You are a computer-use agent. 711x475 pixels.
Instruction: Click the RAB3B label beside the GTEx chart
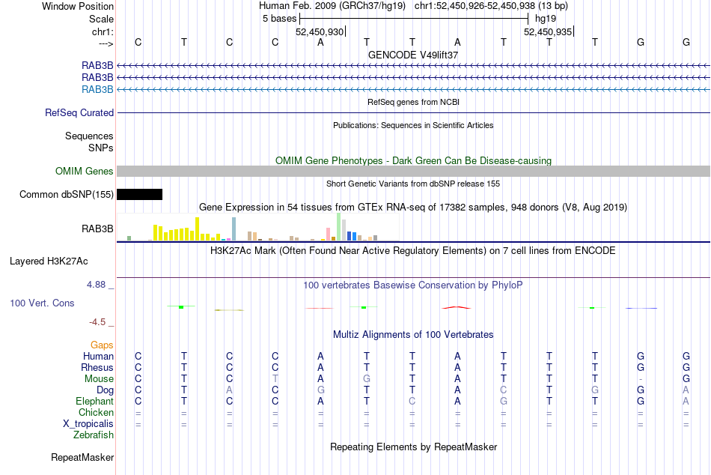[97, 229]
